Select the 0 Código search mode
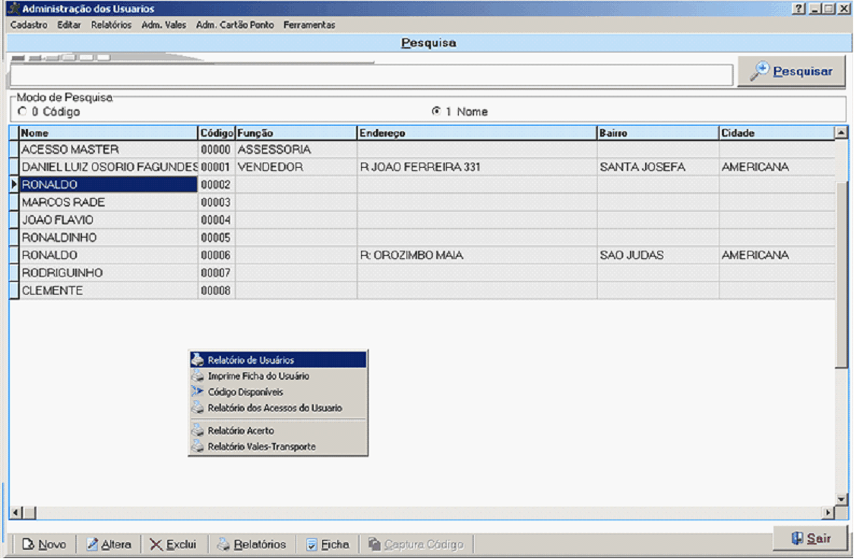This screenshot has height=559, width=854. click(x=21, y=112)
